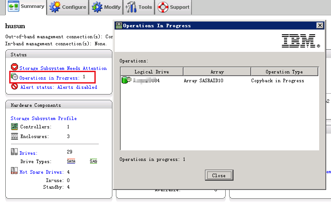Click the 'Controllers:' label
Image resolution: width=331 pixels, height=204 pixels.
[x=36, y=127]
